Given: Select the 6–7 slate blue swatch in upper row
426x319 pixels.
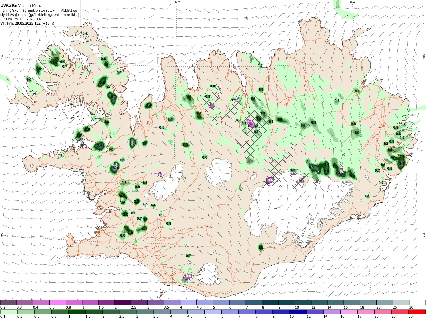Looking at the screenshot, I should coord(237,302).
